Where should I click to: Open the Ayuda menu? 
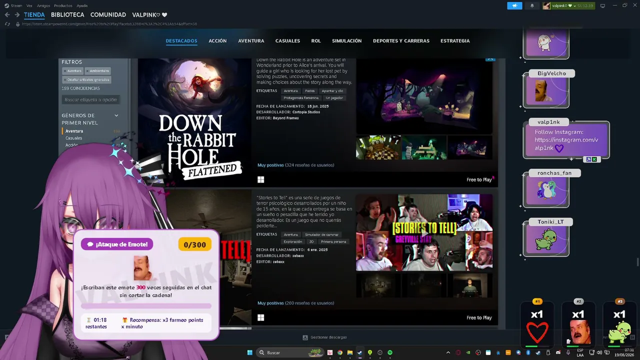(82, 5)
